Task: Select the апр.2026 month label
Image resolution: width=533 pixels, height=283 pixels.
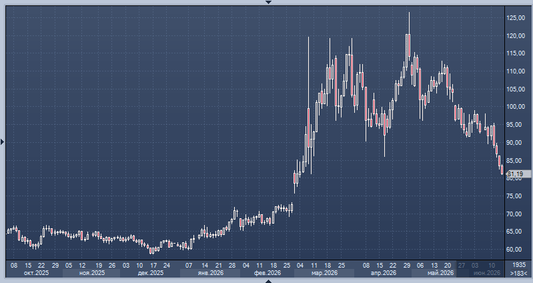Action: click(384, 273)
